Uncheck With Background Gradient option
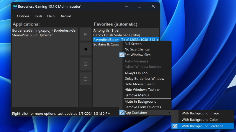Viewport: 236px width, 132px height. (x=202, y=126)
